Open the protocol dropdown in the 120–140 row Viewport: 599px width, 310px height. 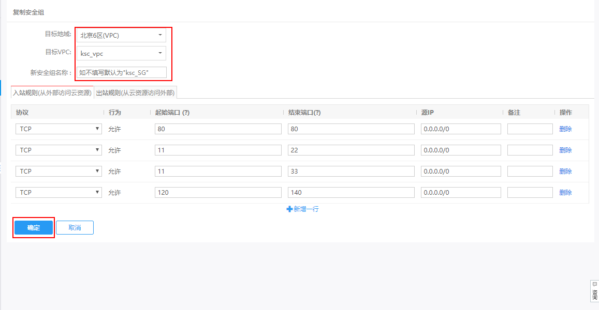tap(59, 193)
